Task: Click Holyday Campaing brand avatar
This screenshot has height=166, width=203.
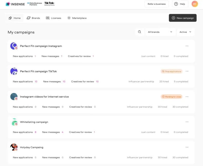Action: click(14, 147)
